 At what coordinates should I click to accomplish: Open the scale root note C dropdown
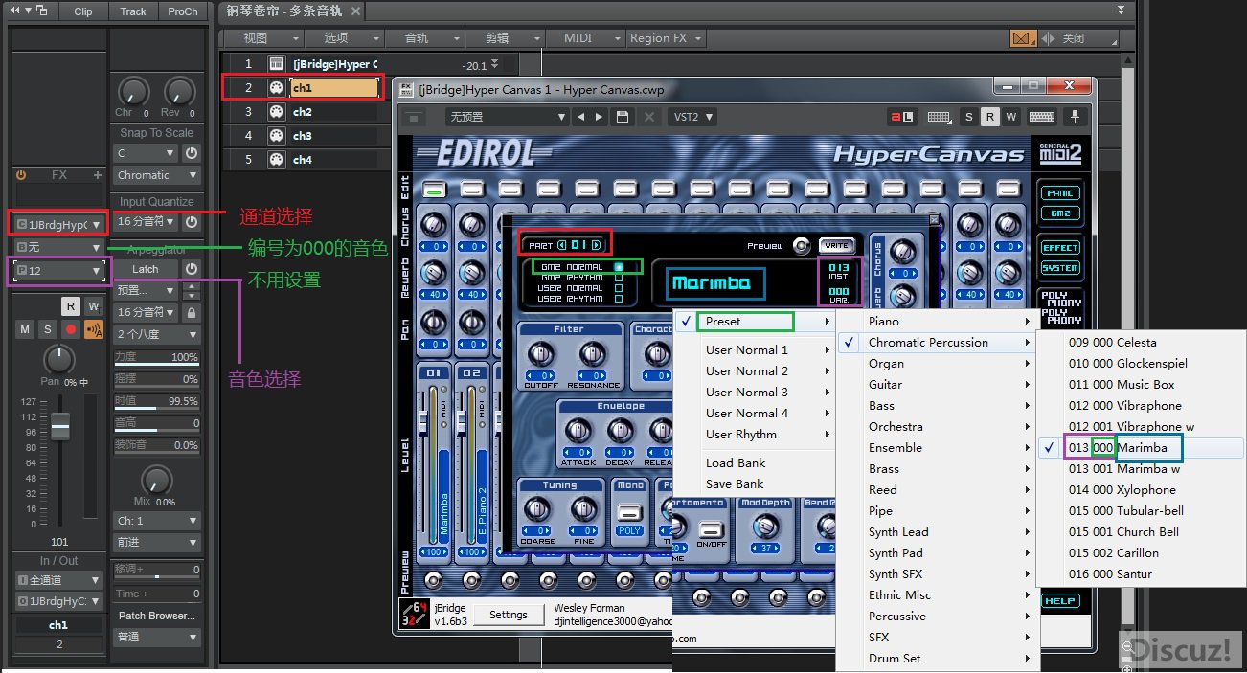tap(147, 153)
